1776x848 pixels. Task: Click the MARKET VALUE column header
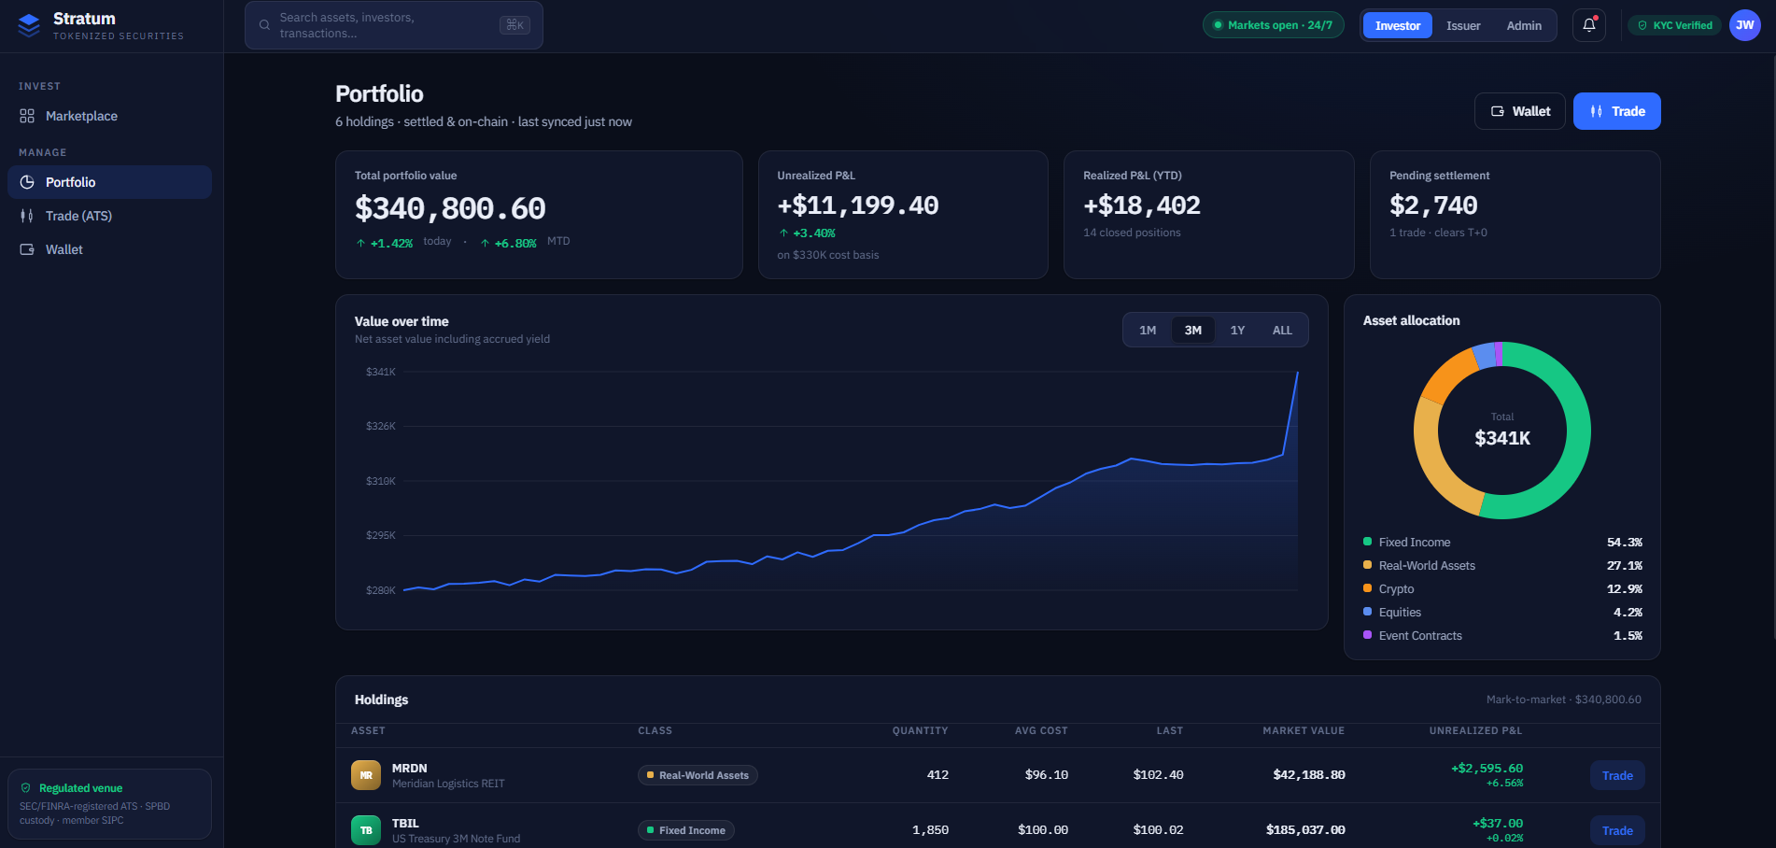[1304, 730]
